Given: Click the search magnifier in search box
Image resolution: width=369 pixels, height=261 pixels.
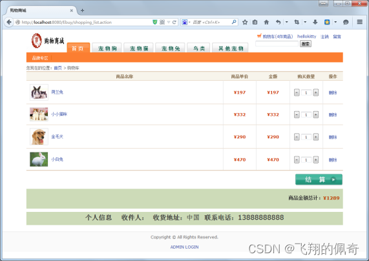Looking at the screenshot, I should coord(234,22).
